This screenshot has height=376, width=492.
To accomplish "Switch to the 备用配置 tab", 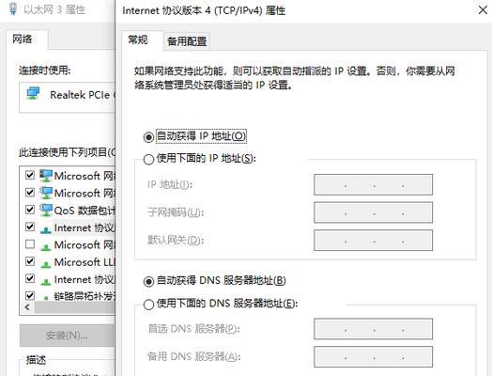I will [x=187, y=41].
